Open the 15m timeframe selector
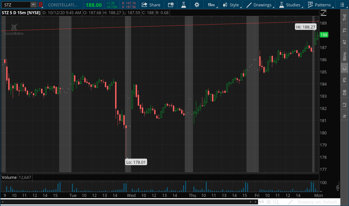This screenshot has height=206, width=349. pyautogui.click(x=211, y=5)
